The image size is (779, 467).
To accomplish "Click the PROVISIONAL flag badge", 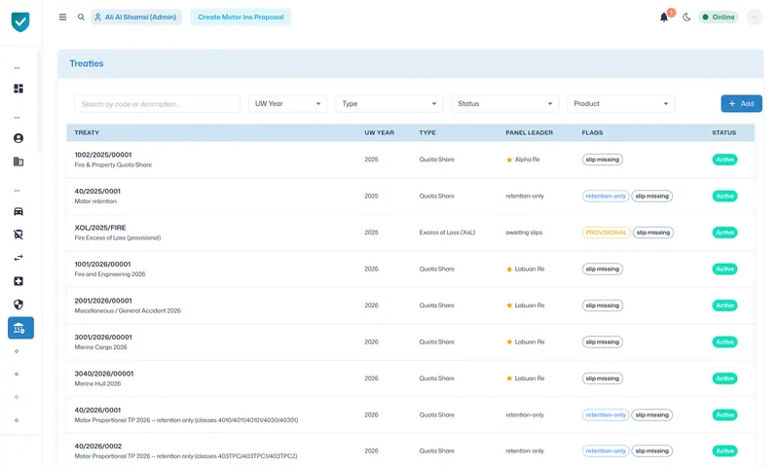I will (606, 233).
